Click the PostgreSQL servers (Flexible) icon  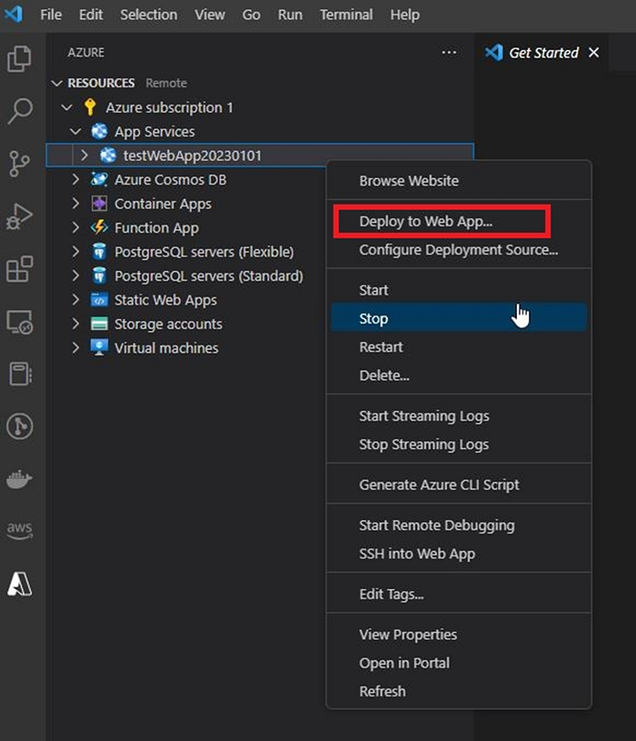pyautogui.click(x=99, y=252)
